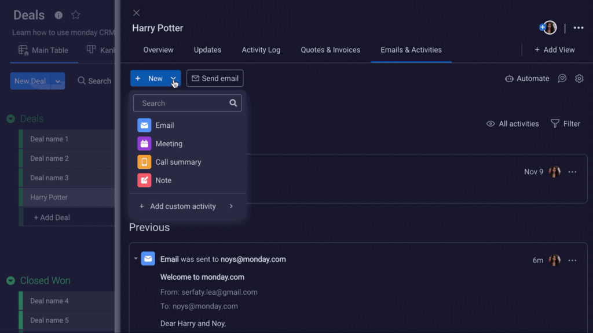The image size is (593, 333).
Task: Open Emails & Activities settings gear
Action: [579, 79]
